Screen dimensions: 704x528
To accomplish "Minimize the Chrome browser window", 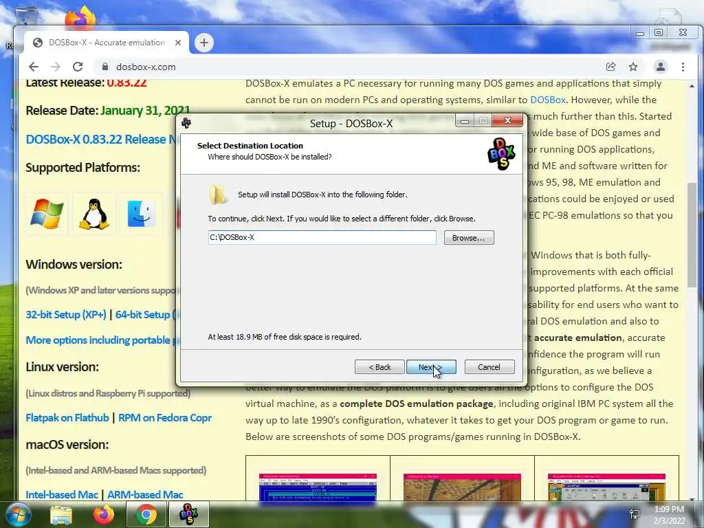I will pyautogui.click(x=640, y=33).
